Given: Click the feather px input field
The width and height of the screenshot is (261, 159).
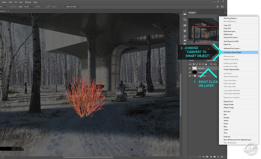Looking at the screenshot, I should [x=3, y=7].
